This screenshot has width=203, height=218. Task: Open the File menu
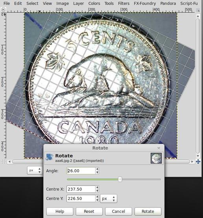click(7, 3)
